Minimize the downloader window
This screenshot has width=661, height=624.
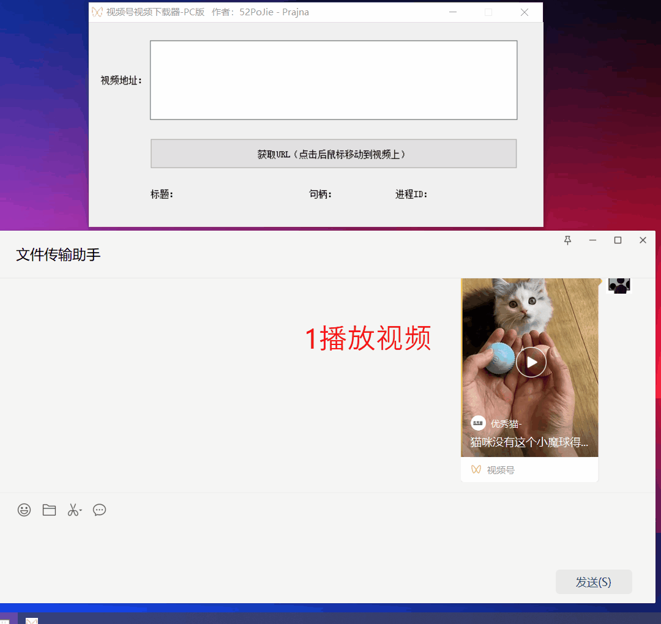453,12
